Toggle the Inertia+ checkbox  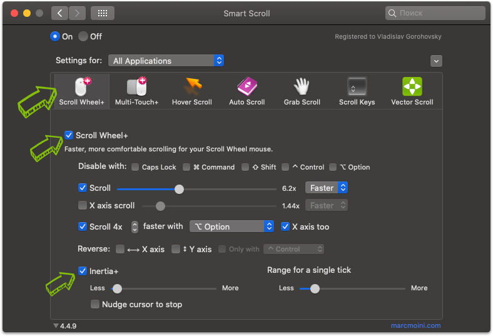click(83, 271)
